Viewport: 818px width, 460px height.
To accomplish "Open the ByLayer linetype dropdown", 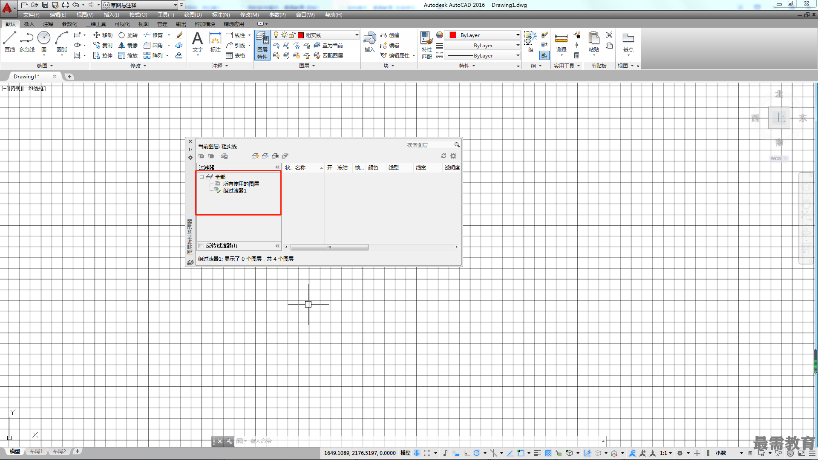I will tap(518, 55).
